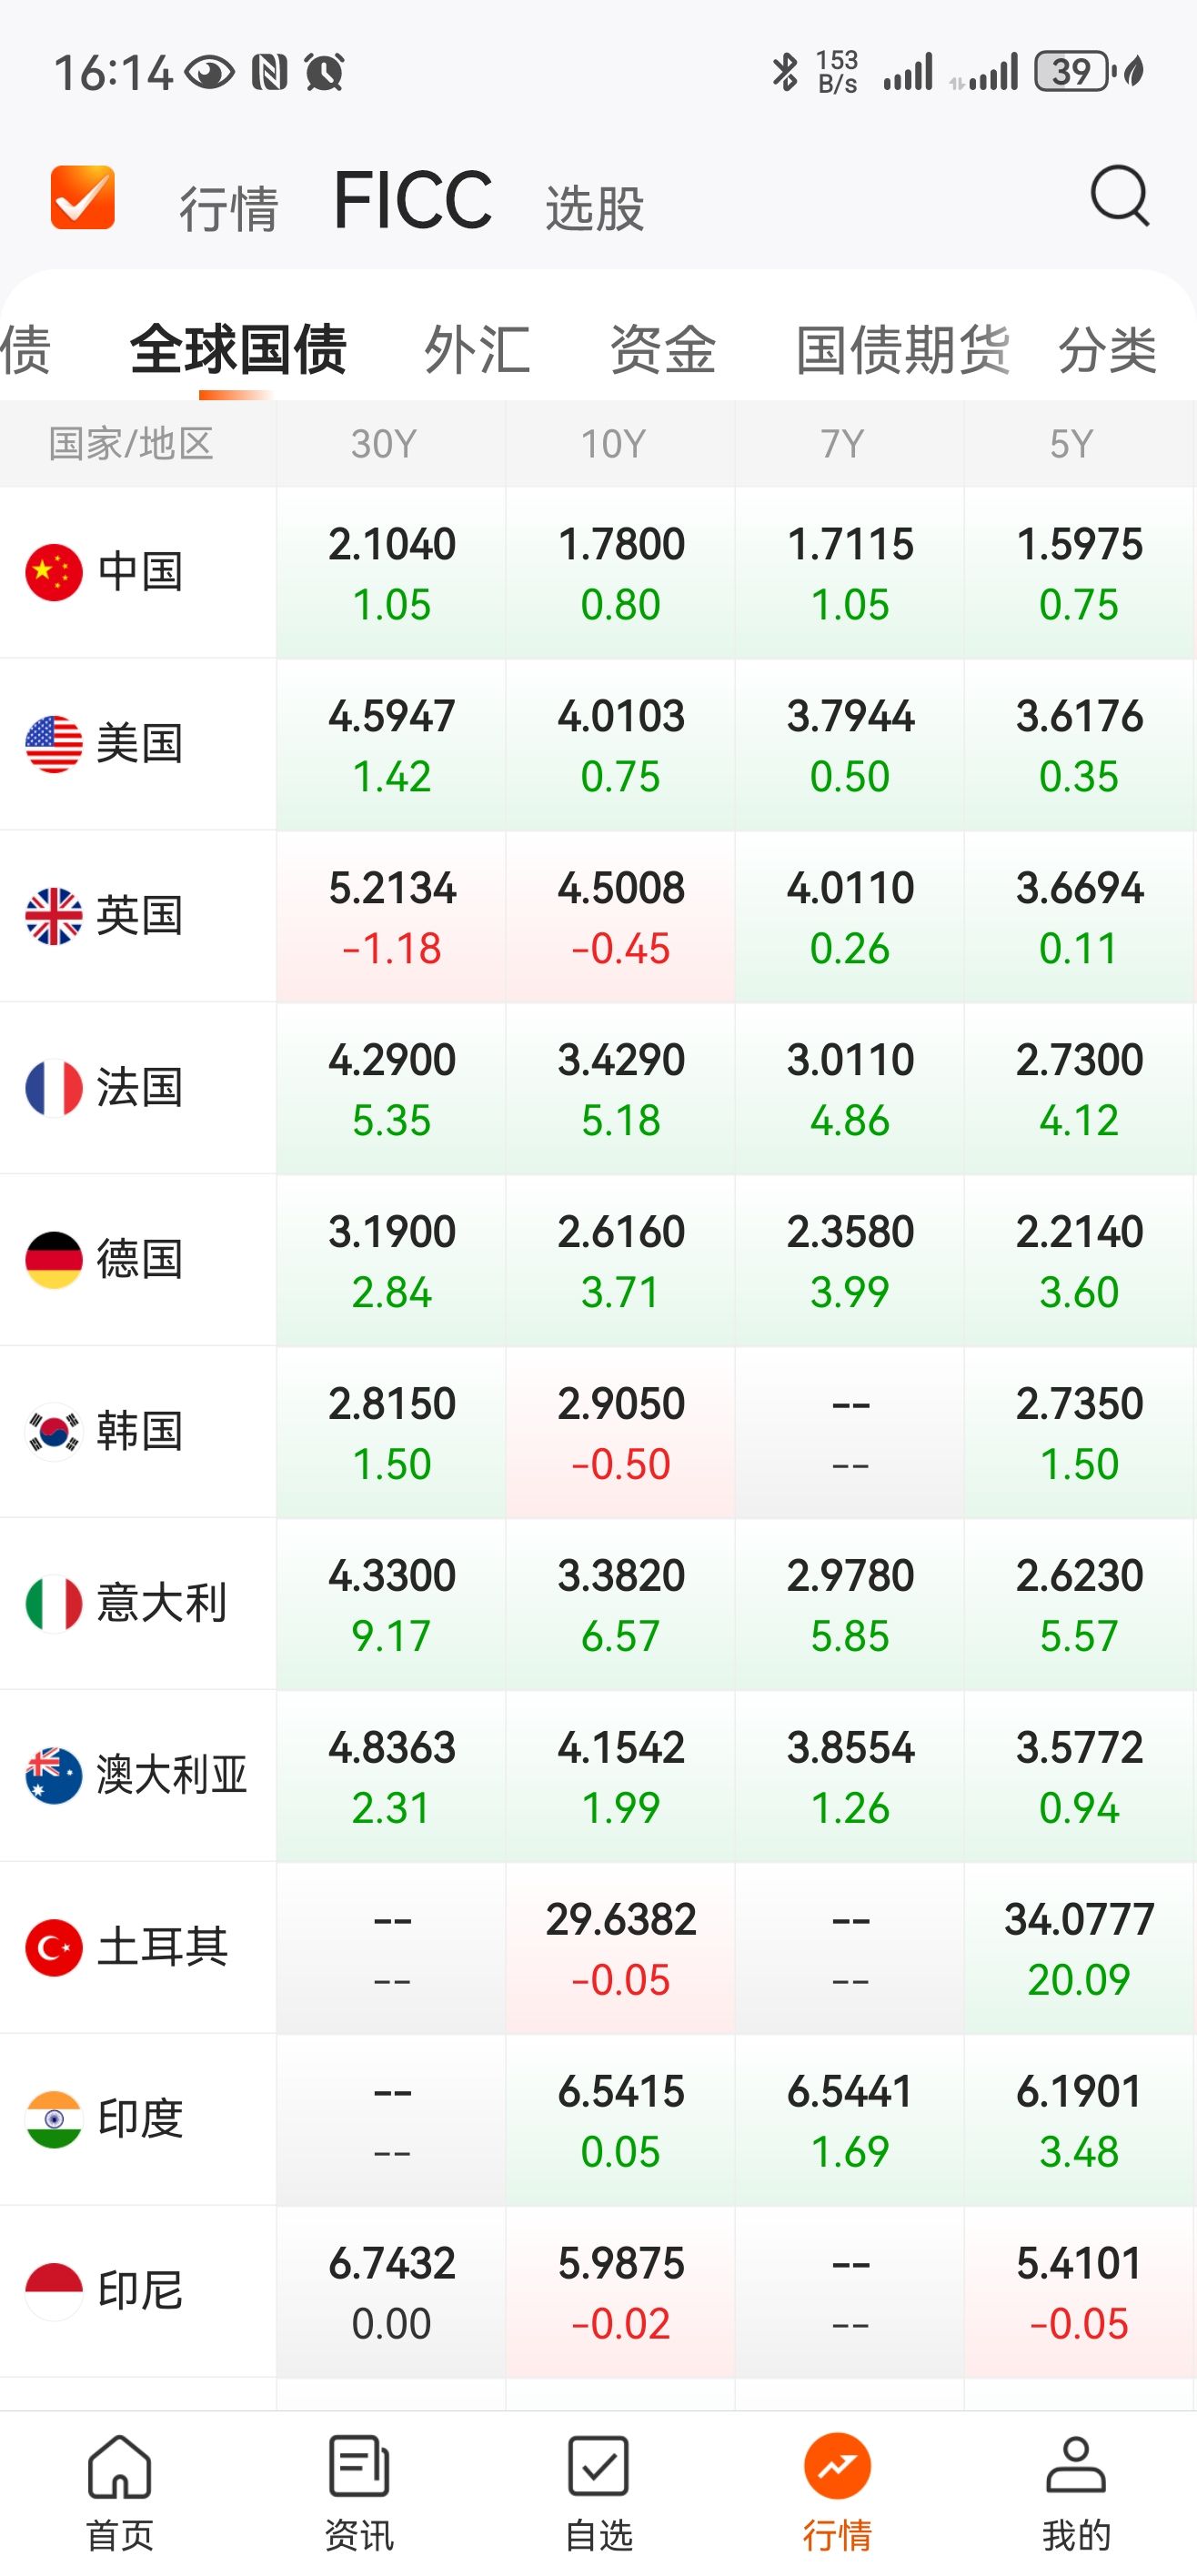
Task: Open the 国债期货 tab
Action: click(x=903, y=350)
